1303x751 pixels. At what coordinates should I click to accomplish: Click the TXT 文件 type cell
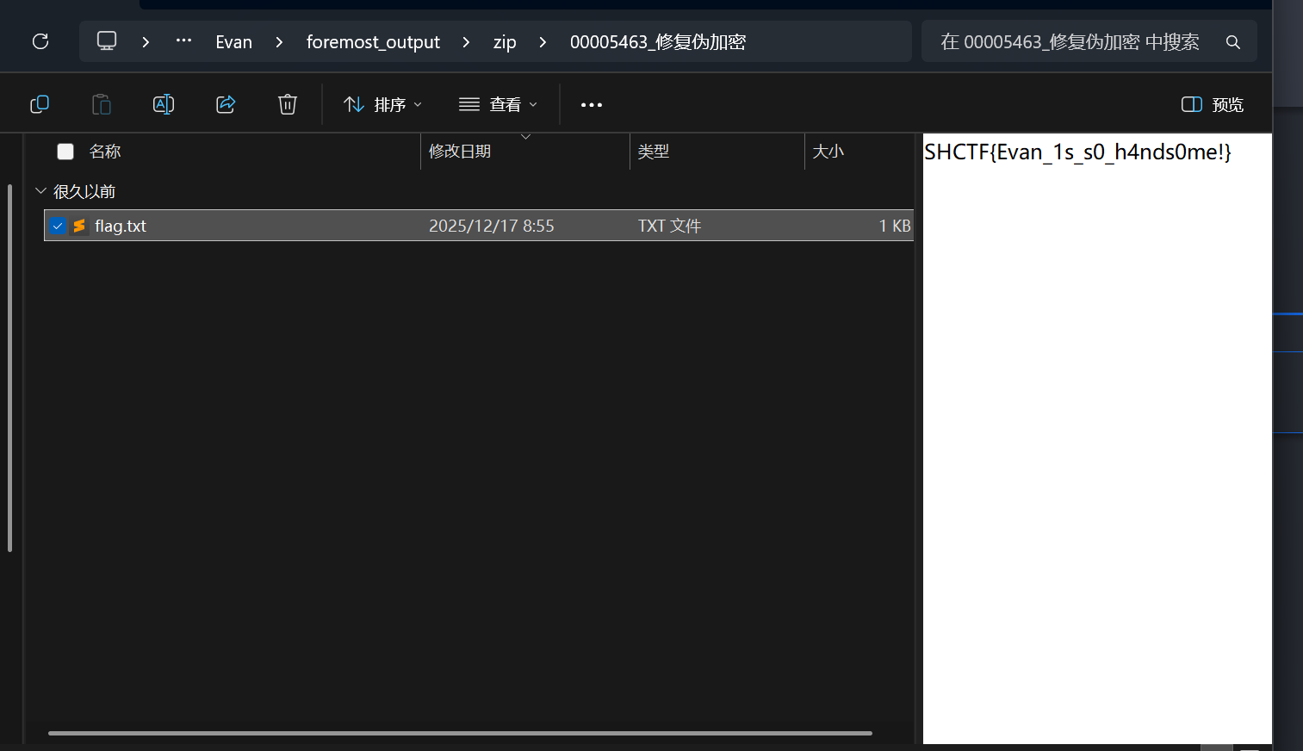point(669,226)
